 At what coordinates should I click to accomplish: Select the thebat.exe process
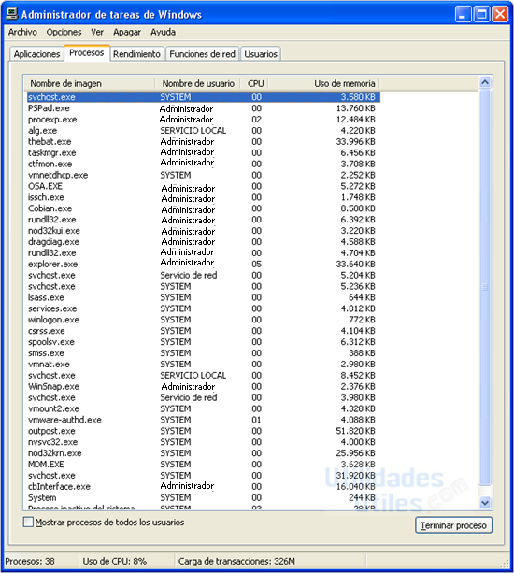[203, 141]
